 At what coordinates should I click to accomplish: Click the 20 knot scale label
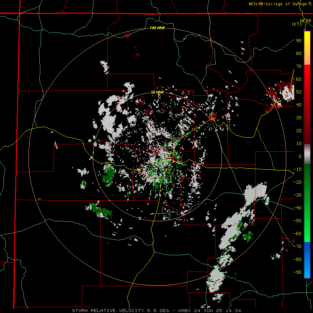coord(299,131)
